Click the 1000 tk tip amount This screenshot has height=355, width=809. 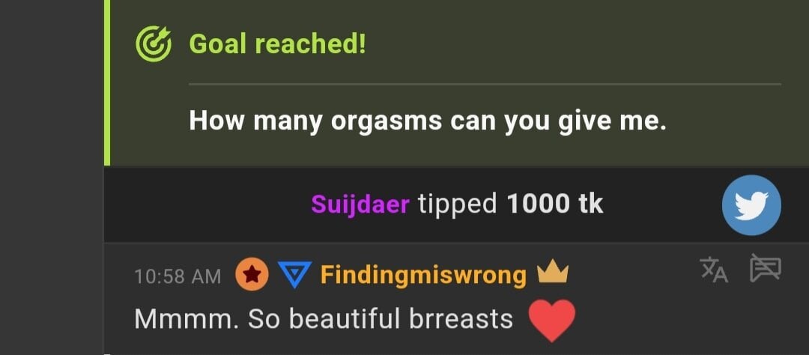tap(555, 204)
